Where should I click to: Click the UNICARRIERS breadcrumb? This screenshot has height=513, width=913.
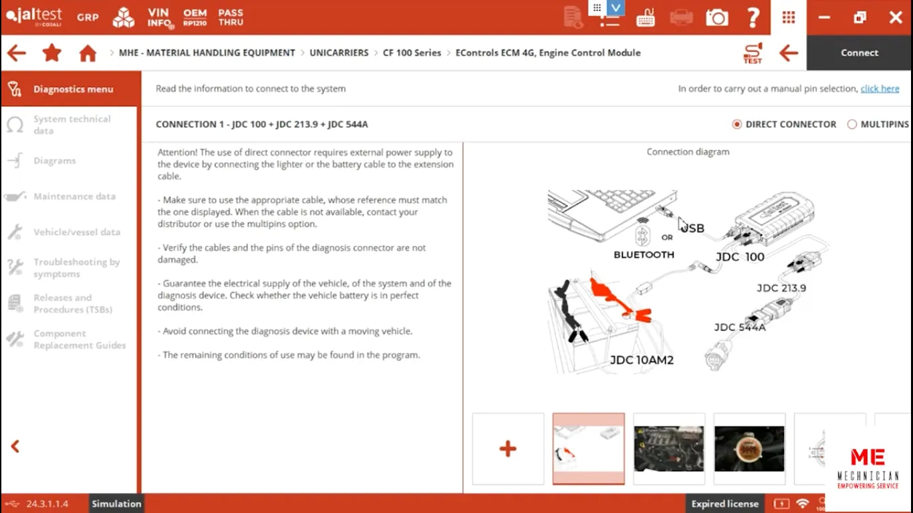point(339,53)
